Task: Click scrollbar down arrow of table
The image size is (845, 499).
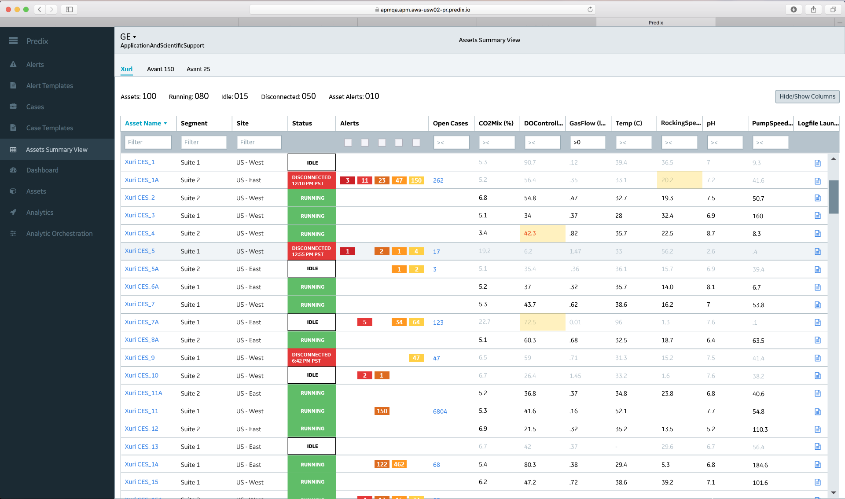Action: pos(833,492)
